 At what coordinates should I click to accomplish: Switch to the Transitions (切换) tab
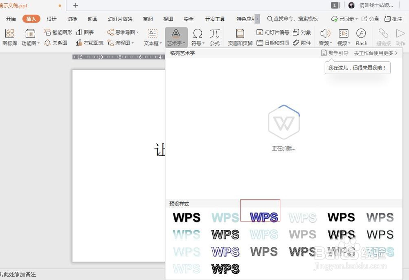tap(72, 19)
